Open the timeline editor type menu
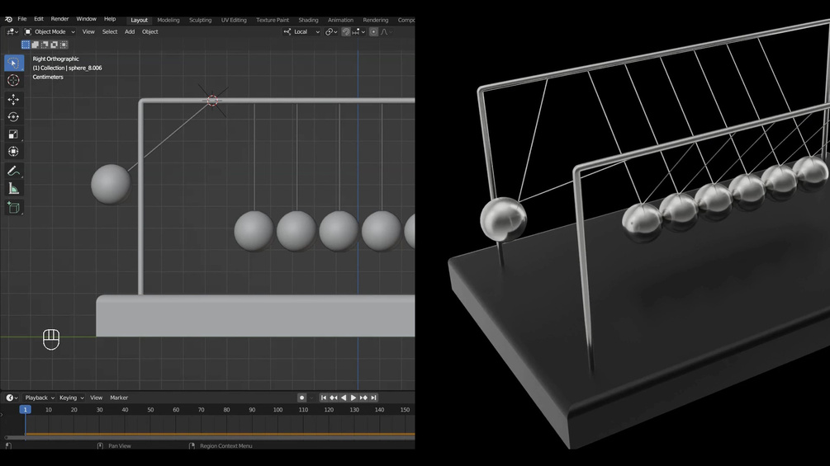 12,398
